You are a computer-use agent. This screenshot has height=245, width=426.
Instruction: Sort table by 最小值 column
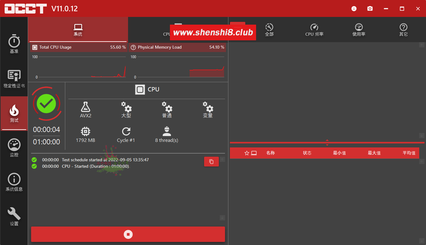pos(340,153)
